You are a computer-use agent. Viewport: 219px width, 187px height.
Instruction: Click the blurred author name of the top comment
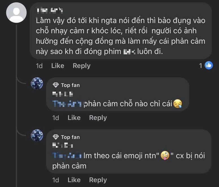(49, 11)
